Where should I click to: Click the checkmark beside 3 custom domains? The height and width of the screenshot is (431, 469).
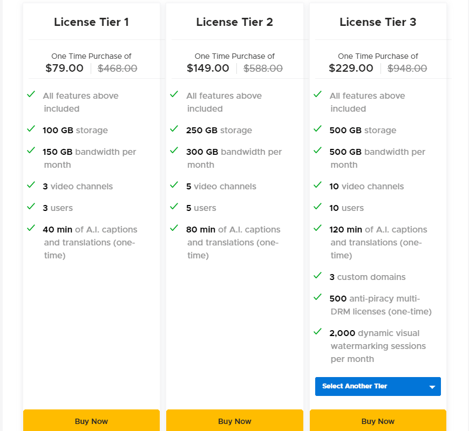tap(317, 277)
